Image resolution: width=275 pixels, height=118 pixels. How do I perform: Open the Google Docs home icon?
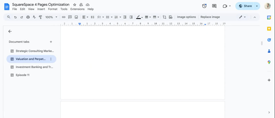[7, 7]
